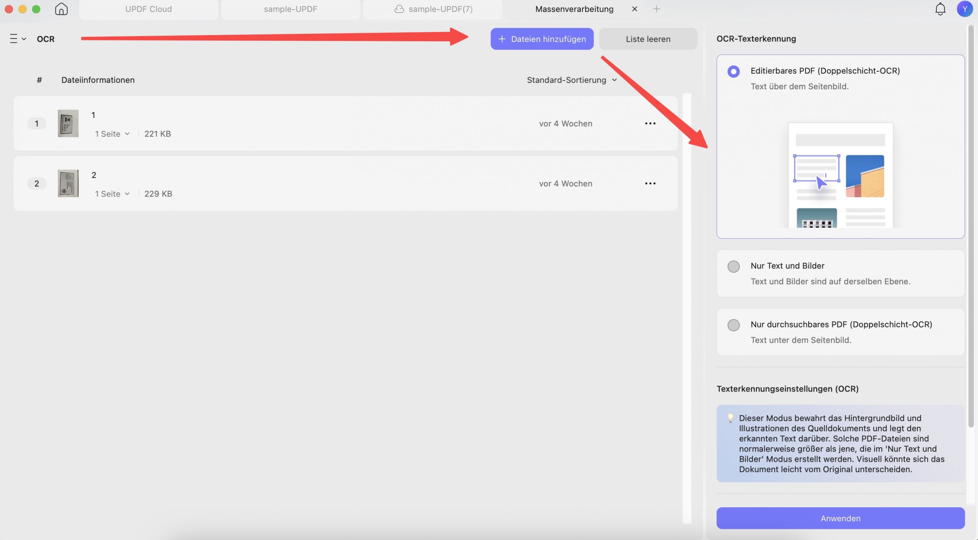Switch to the UPDF Cloud tab
Screen dimensions: 978x540
click(149, 9)
